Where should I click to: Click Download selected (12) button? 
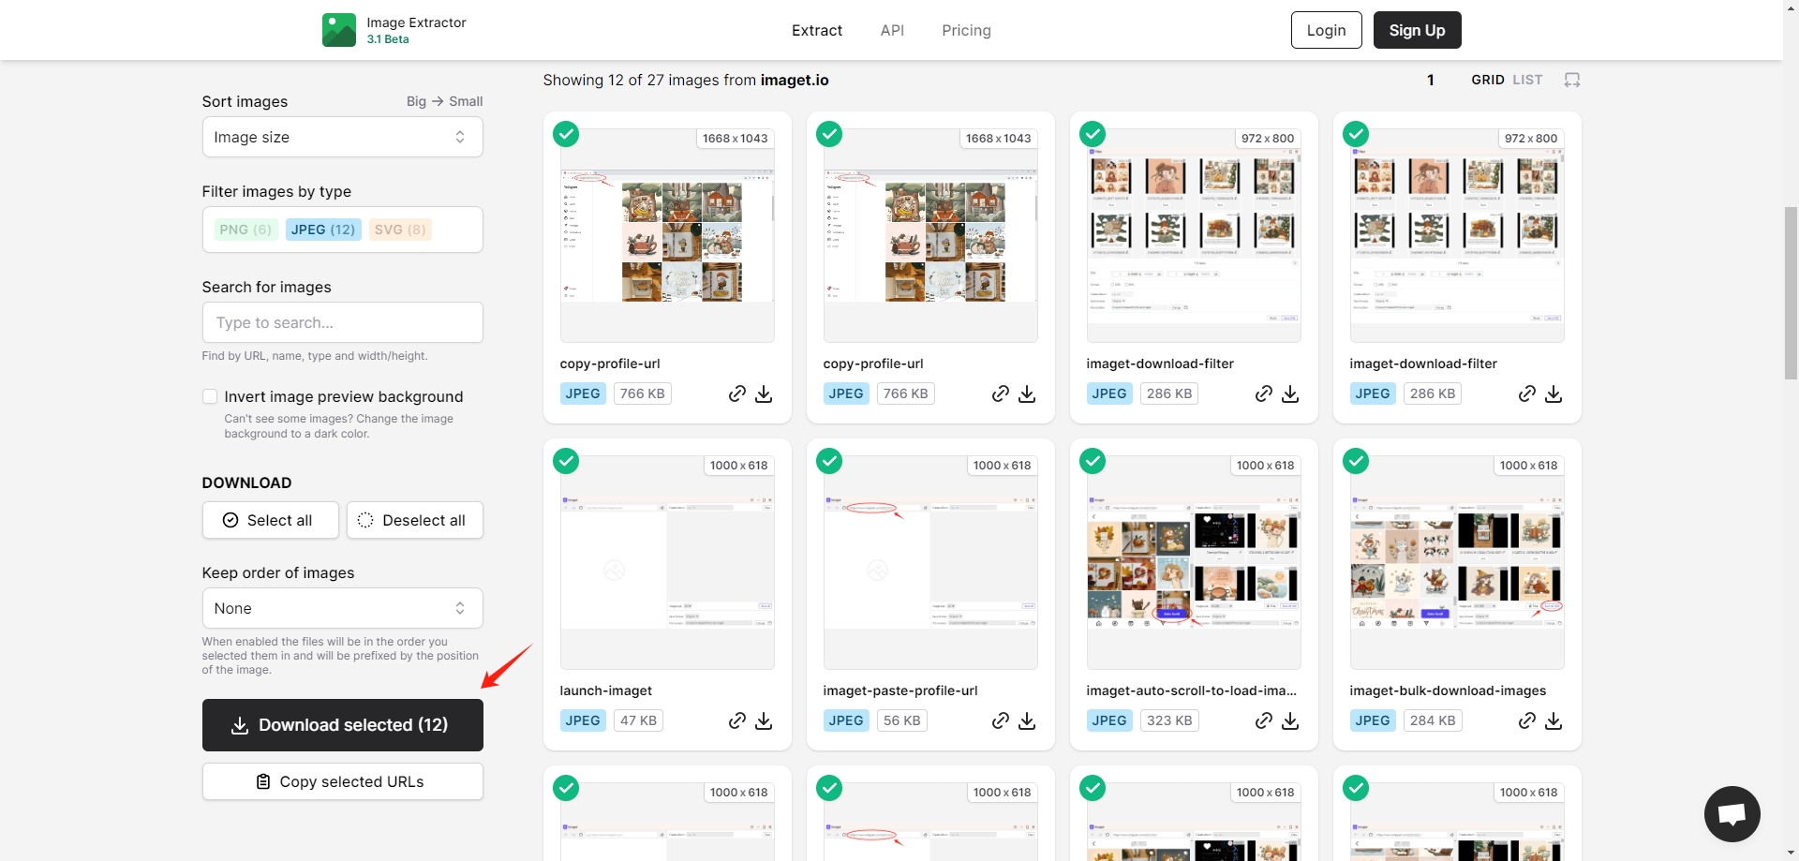click(342, 725)
